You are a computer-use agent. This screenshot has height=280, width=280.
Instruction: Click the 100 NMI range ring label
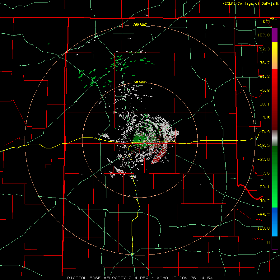[x=140, y=25]
